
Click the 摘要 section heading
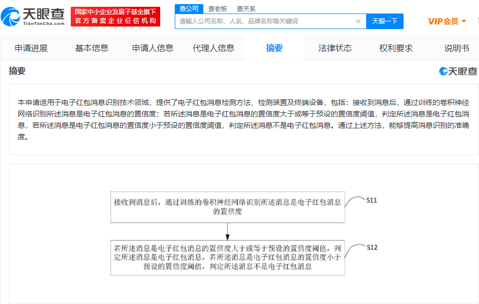17,71
